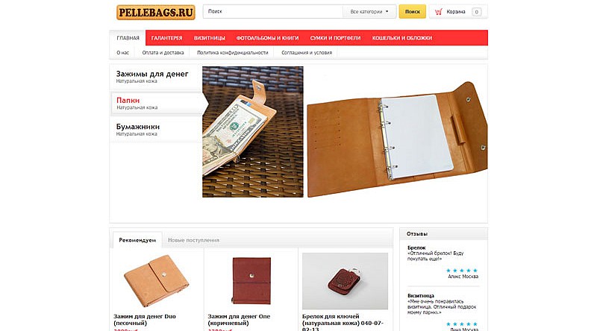Click the money clip photo banner
This screenshot has height=331, width=597.
[x=253, y=132]
